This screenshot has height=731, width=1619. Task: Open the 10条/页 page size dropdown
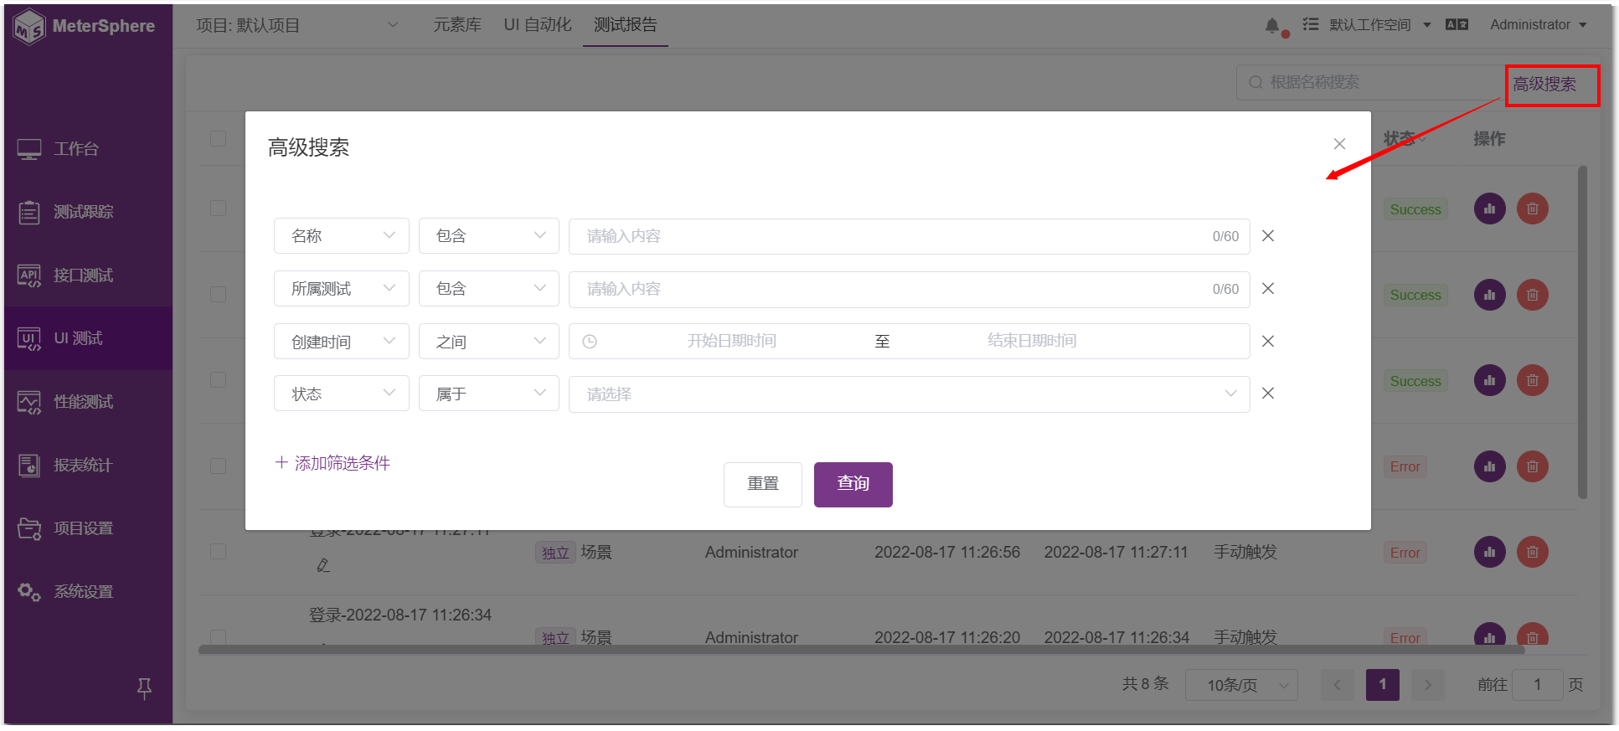1241,685
